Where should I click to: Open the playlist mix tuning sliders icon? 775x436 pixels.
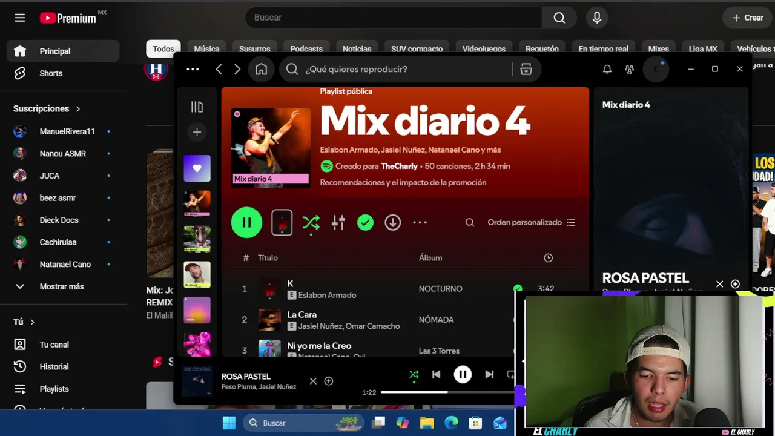coord(338,222)
